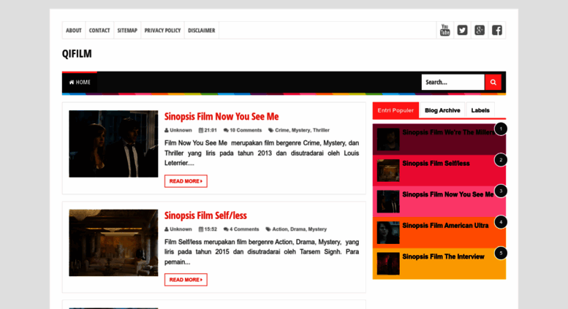
Task: Click the 21:01 post timestamp
Action: (x=210, y=130)
